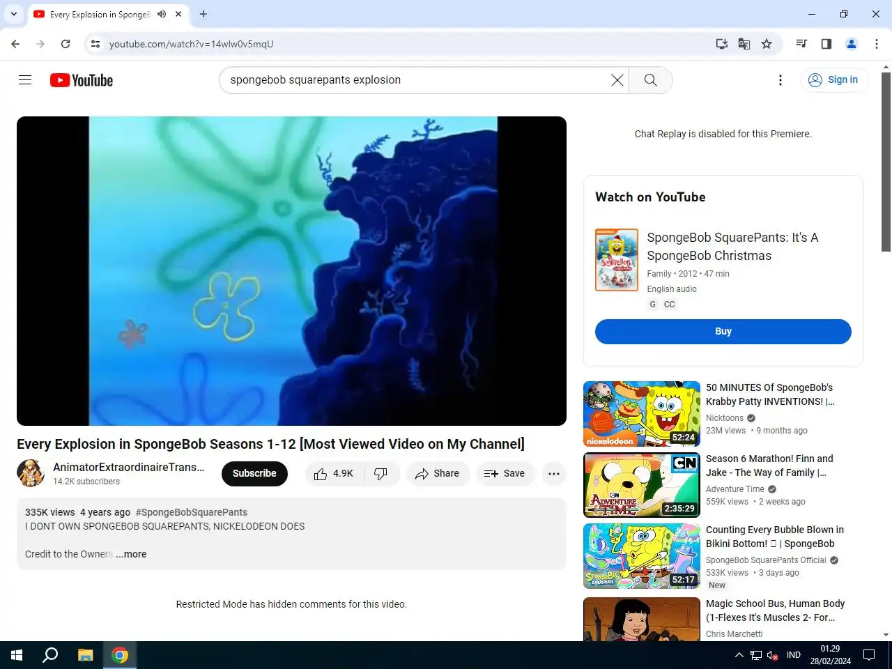Viewport: 892px width, 669px height.
Task: Open Magic School Bus video title
Action: 775,610
